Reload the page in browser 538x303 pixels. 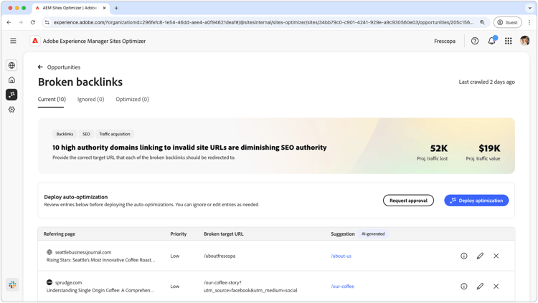[32, 22]
